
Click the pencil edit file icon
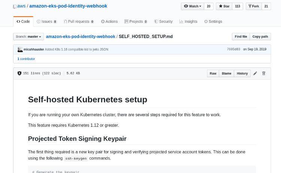point(255,73)
